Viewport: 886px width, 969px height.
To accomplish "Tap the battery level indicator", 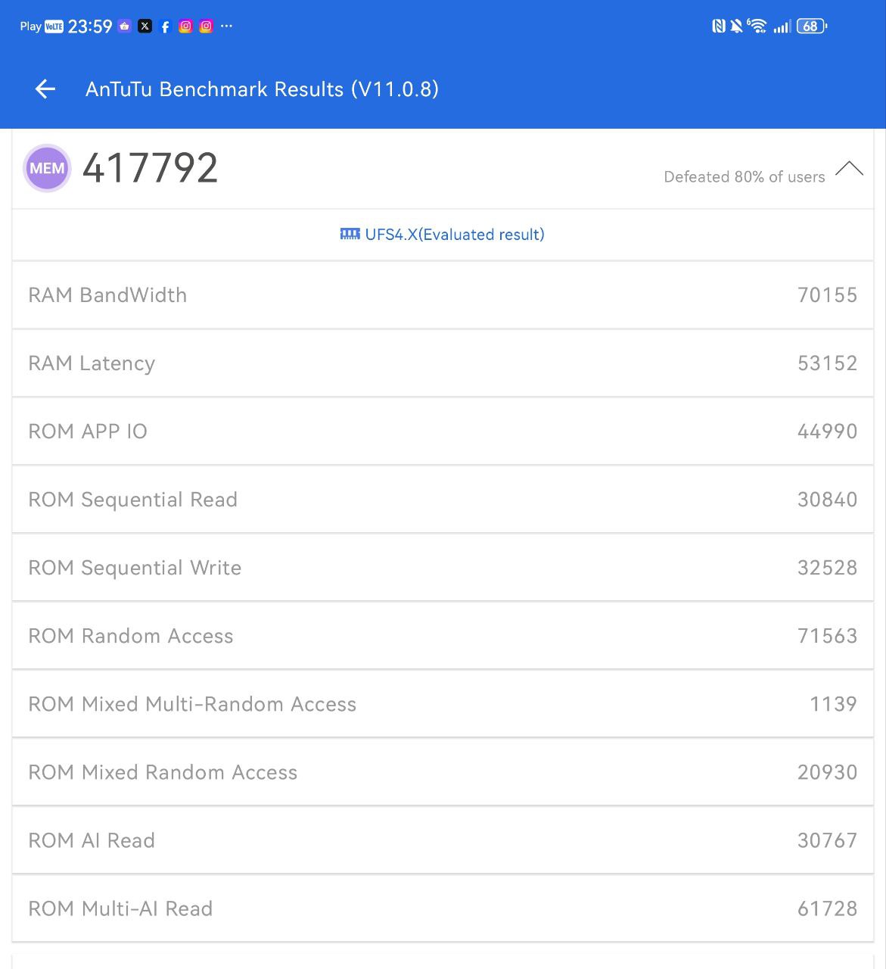I will (811, 26).
